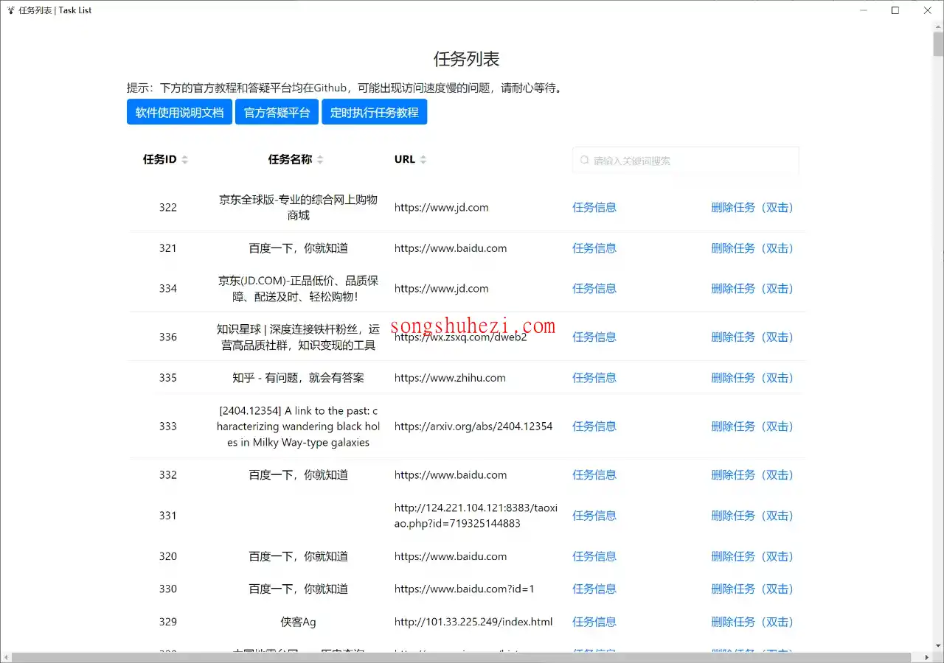
Task: Select task name 知识星球 | 深度连接铁杆粉丝
Action: (x=298, y=337)
